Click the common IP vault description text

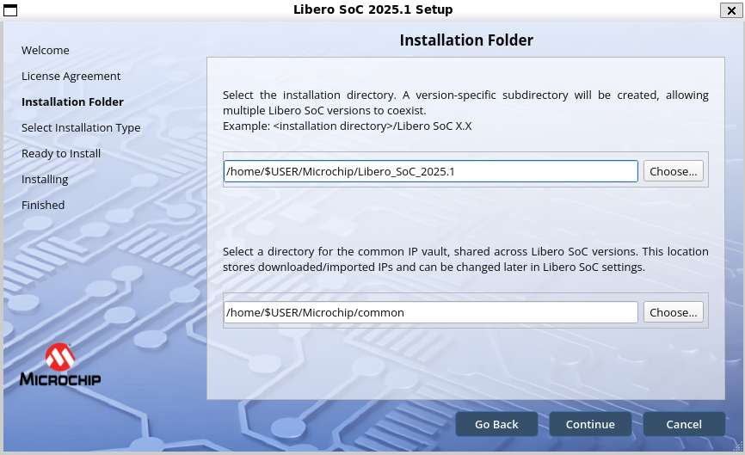[465, 259]
